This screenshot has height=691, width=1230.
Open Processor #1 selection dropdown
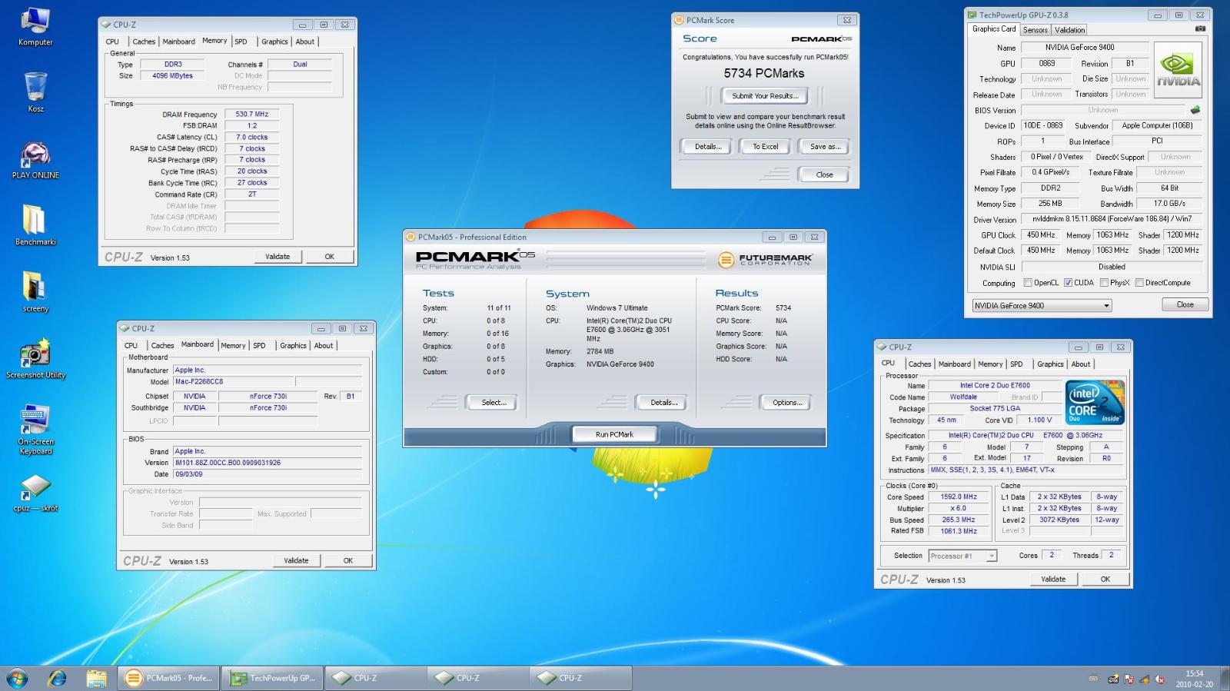pyautogui.click(x=962, y=556)
